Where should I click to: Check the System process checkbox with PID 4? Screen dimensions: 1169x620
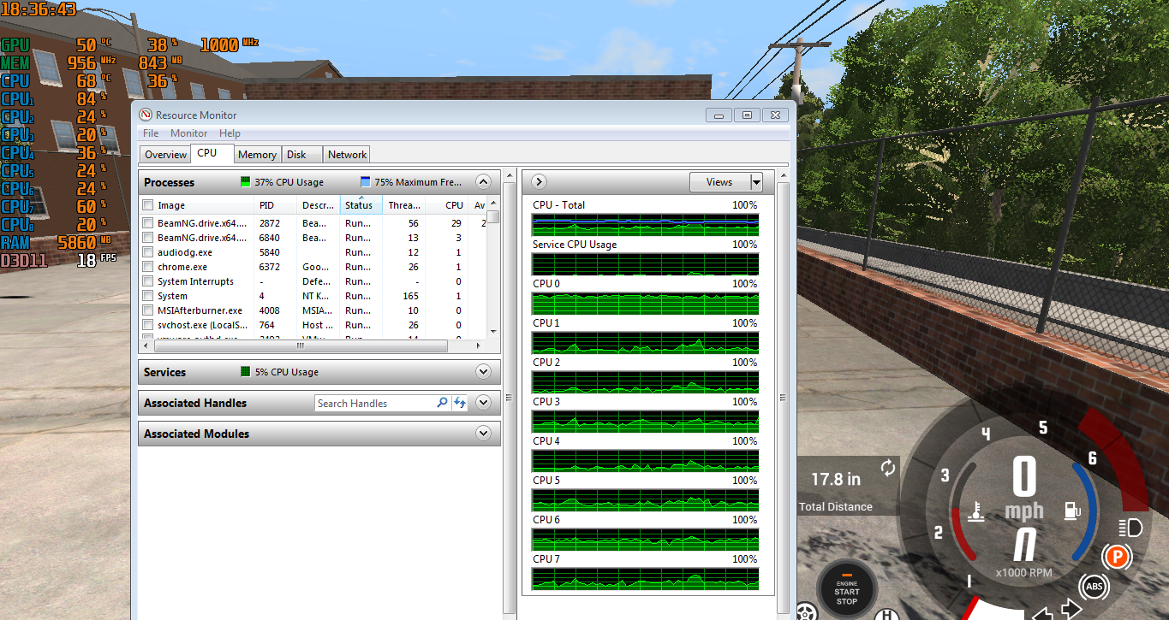[x=148, y=296]
